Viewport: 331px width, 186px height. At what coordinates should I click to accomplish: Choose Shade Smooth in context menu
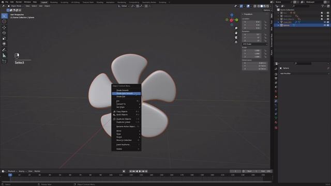(126, 90)
